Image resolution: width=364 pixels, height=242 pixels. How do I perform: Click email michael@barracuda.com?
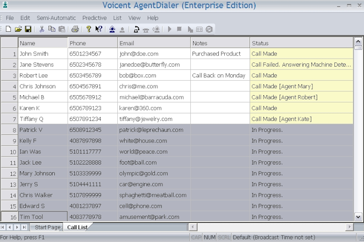click(154, 97)
